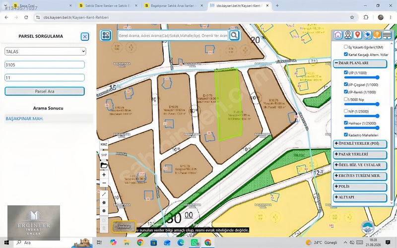Adjust UİP (1/1000) opacity slider
This screenshot has height=248, width=397.
pyautogui.click(x=362, y=77)
